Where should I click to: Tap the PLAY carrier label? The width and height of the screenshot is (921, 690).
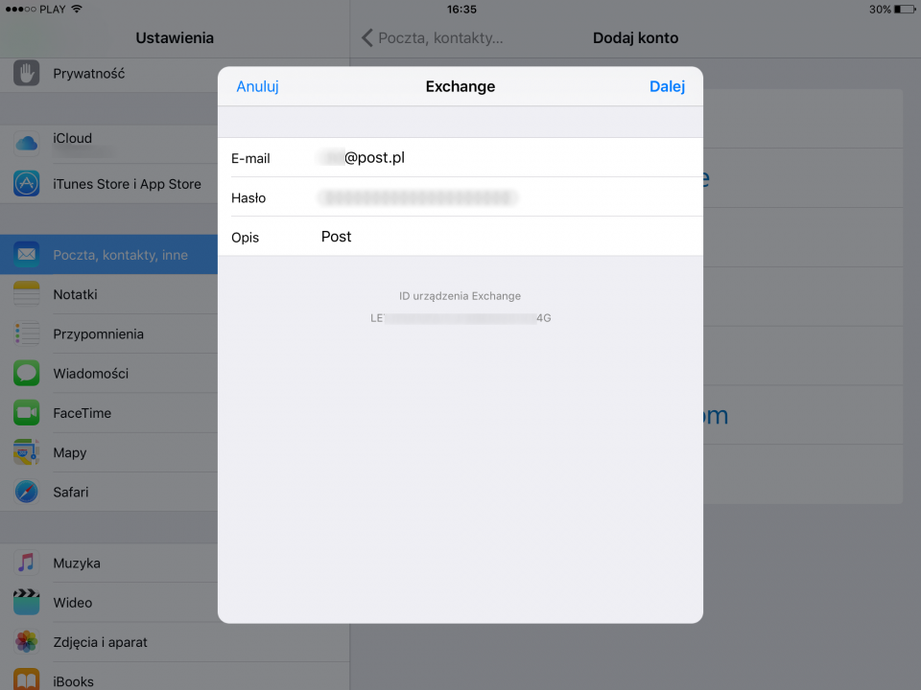coord(52,9)
